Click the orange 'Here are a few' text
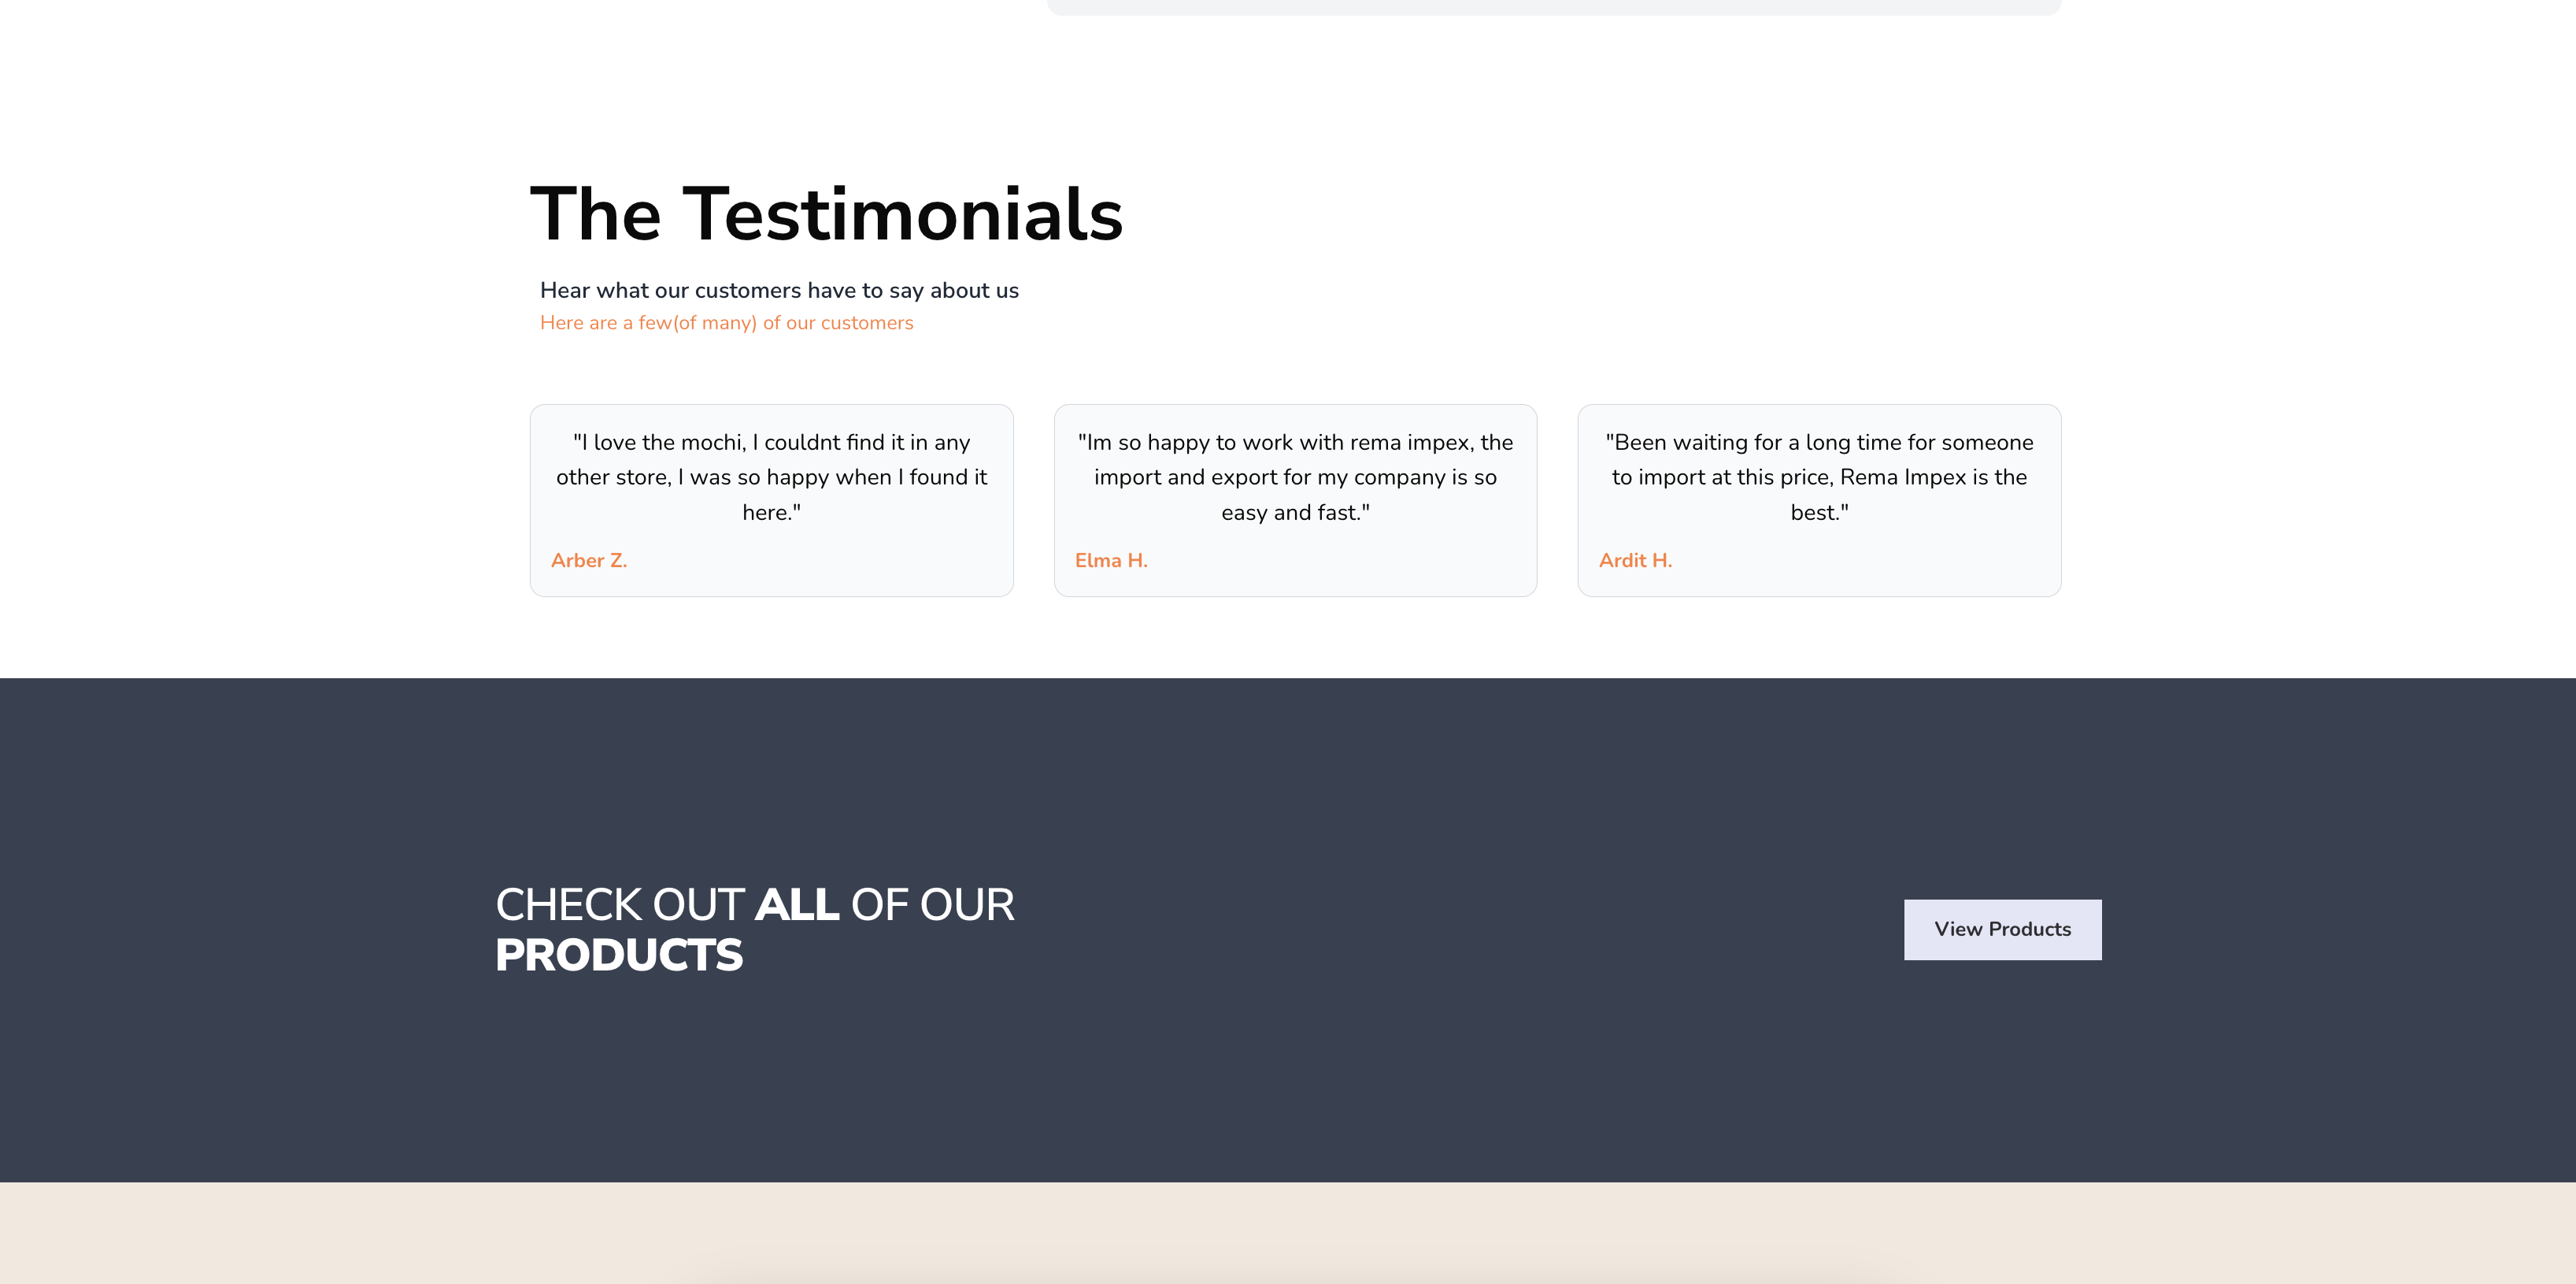2576x1284 pixels. point(726,323)
